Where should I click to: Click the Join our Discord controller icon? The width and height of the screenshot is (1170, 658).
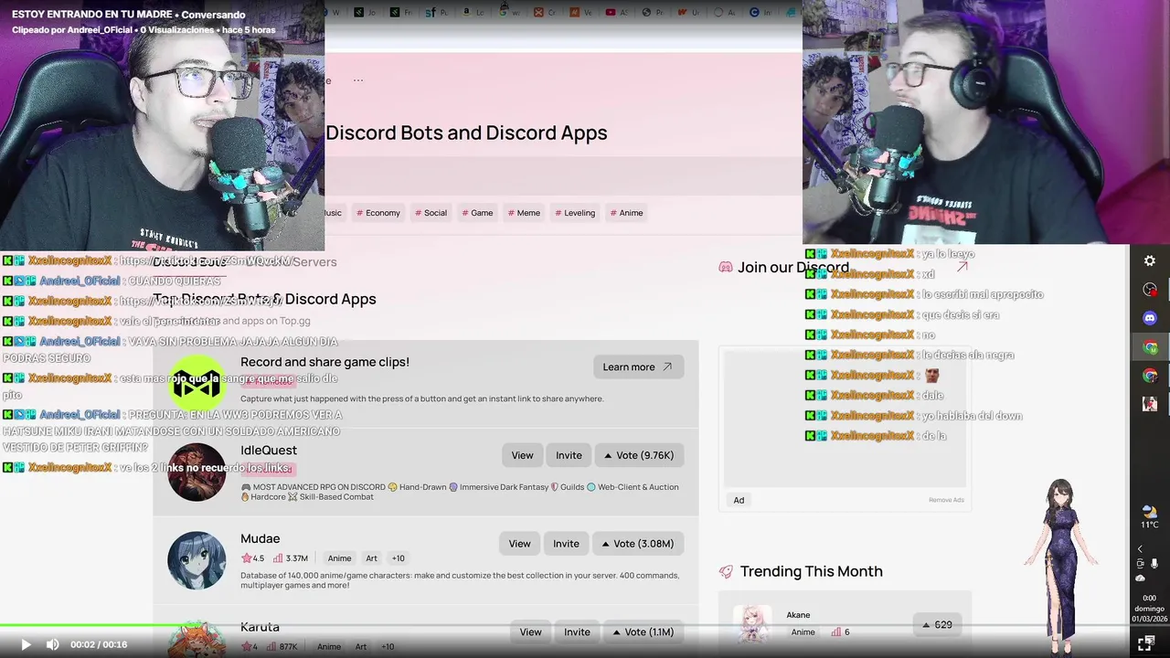tap(726, 267)
